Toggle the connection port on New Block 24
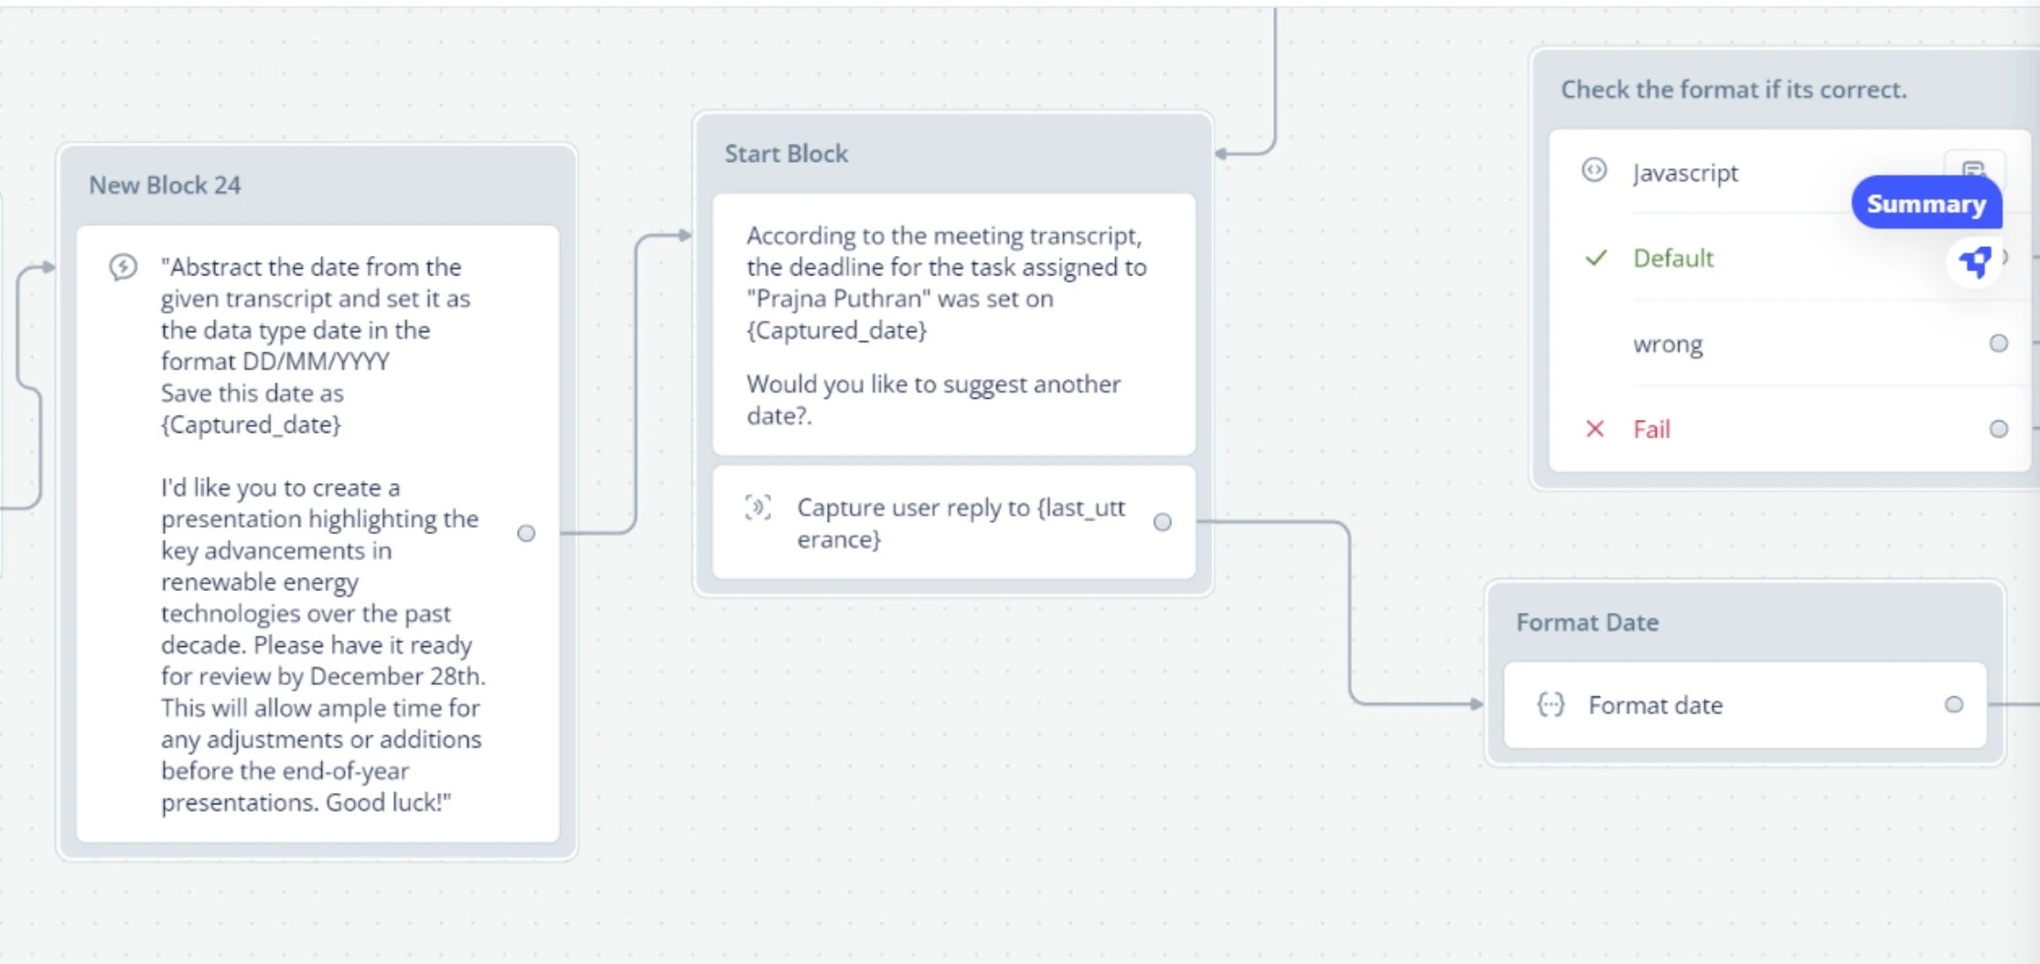Viewport: 2040px width, 964px height. tap(527, 533)
